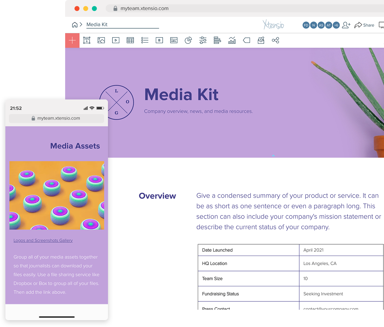Collapse the header via the blue triangle
This screenshot has width=384, height=327.
pyautogui.click(x=273, y=155)
